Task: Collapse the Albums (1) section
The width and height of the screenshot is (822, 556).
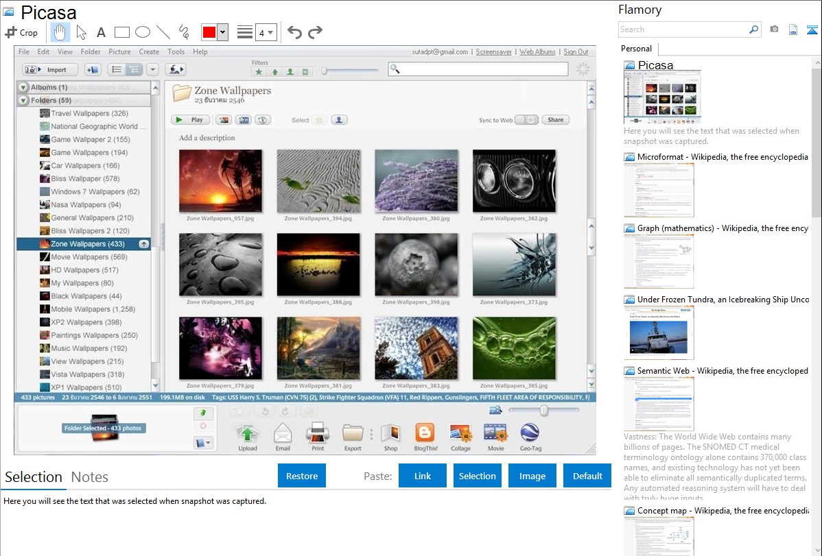Action: (23, 87)
